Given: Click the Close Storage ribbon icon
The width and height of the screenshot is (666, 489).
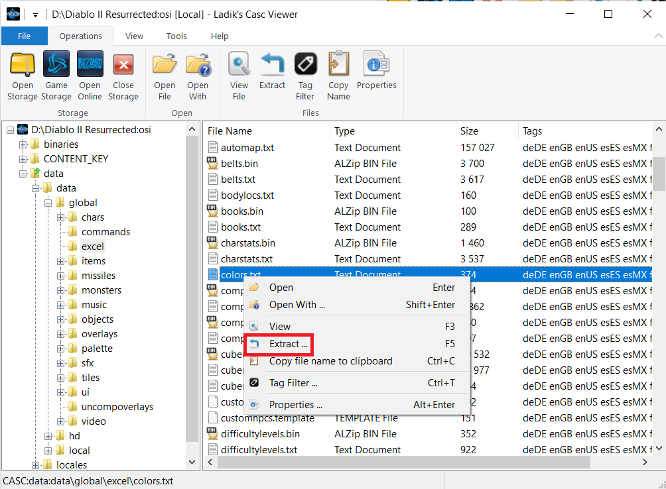Looking at the screenshot, I should click(x=123, y=64).
